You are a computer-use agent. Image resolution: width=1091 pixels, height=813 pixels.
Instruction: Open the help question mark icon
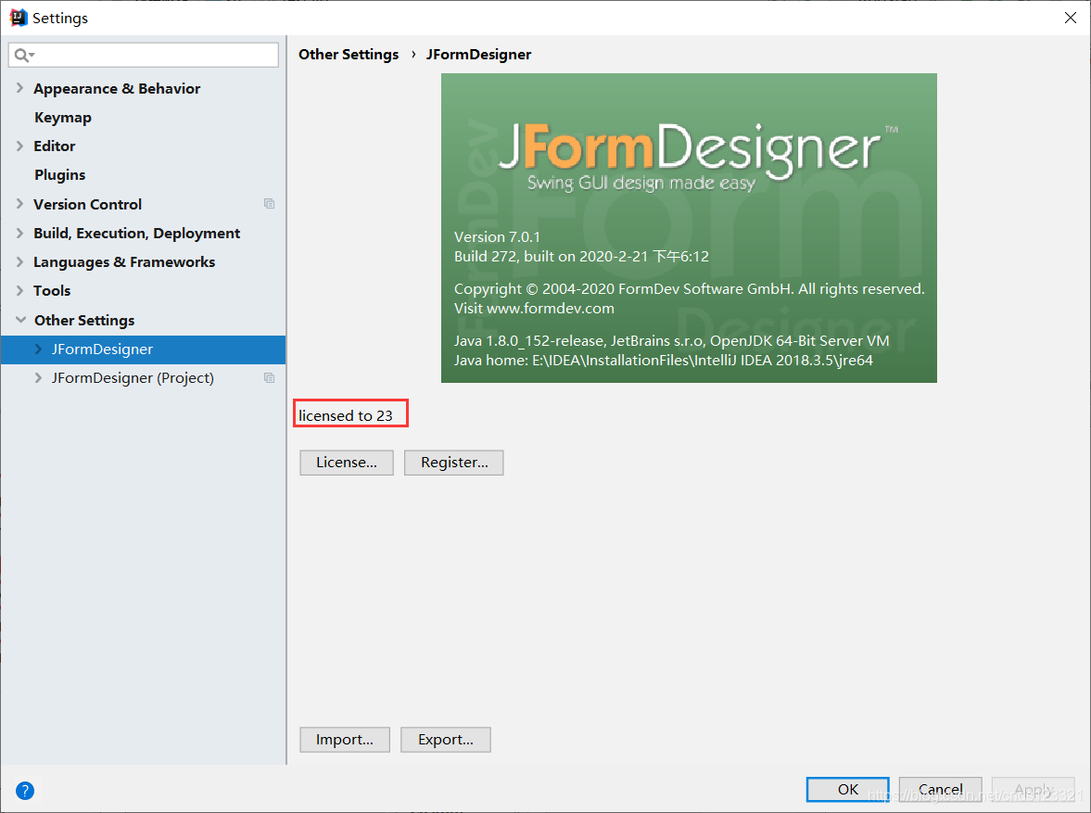click(24, 791)
